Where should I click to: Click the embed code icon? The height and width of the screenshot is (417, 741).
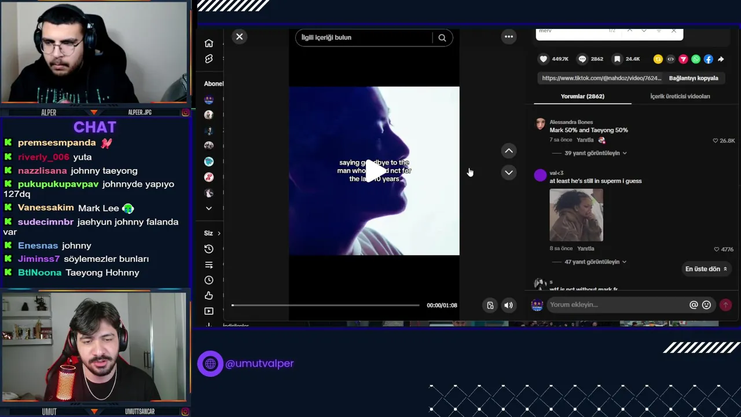pos(670,59)
